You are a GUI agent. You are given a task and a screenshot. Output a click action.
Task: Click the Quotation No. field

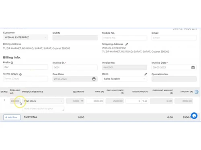tap(174, 79)
